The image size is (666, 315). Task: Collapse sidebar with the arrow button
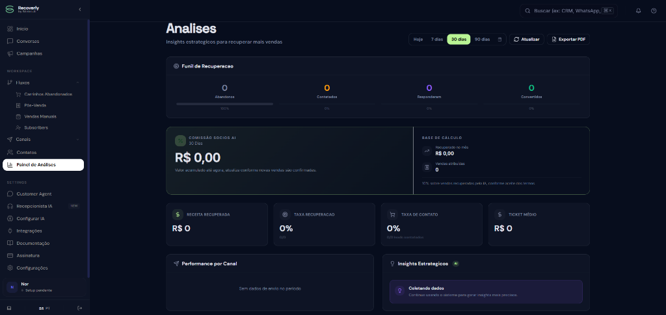coord(80,9)
